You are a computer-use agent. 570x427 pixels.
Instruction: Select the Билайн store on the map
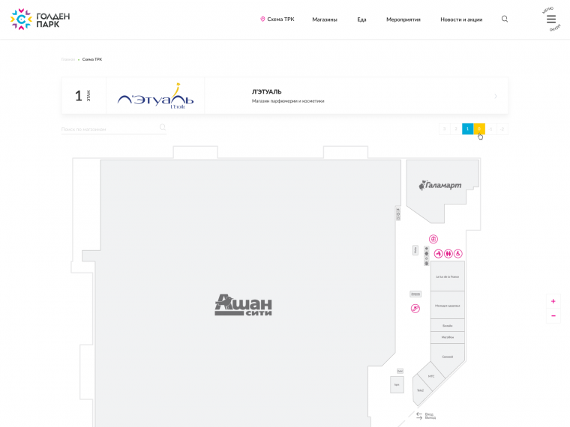448,325
